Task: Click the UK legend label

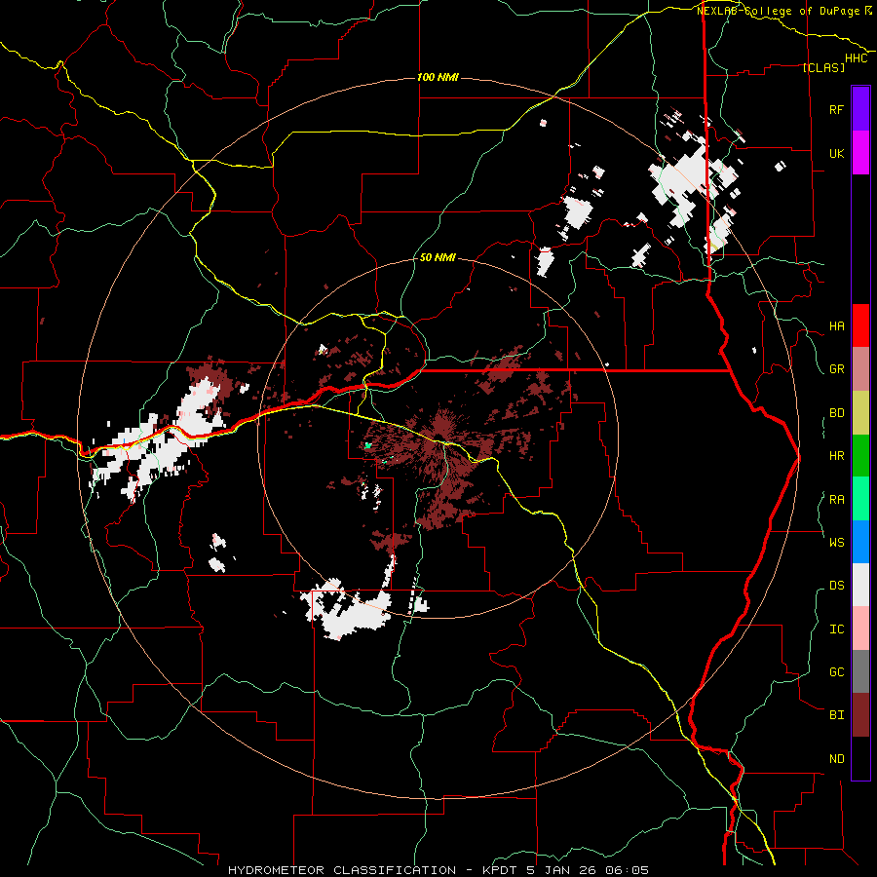Action: click(836, 153)
